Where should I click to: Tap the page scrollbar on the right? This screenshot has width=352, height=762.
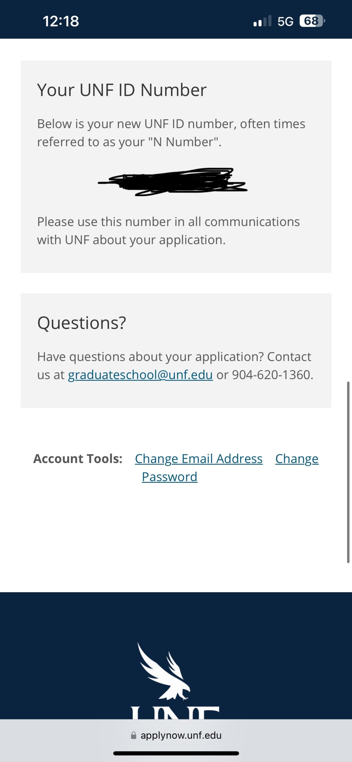(x=348, y=472)
